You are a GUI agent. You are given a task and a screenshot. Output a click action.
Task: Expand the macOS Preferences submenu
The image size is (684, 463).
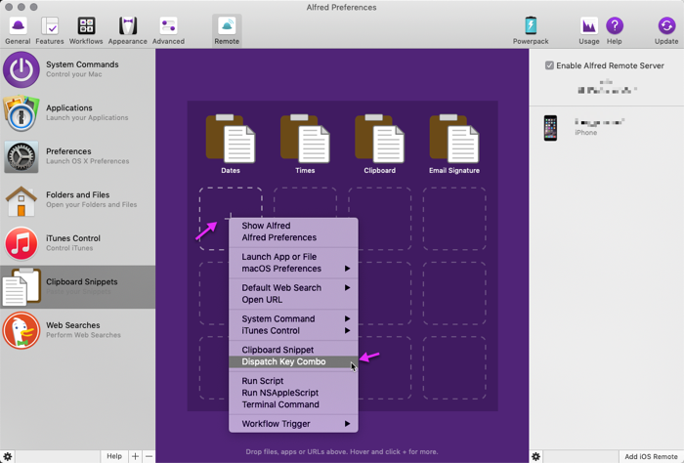[293, 269]
